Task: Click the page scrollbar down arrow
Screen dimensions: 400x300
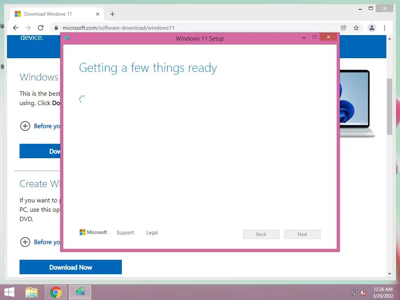Action: (389, 274)
